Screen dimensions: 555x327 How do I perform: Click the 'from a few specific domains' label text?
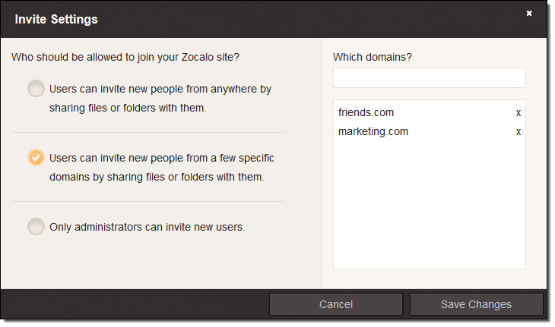[161, 158]
